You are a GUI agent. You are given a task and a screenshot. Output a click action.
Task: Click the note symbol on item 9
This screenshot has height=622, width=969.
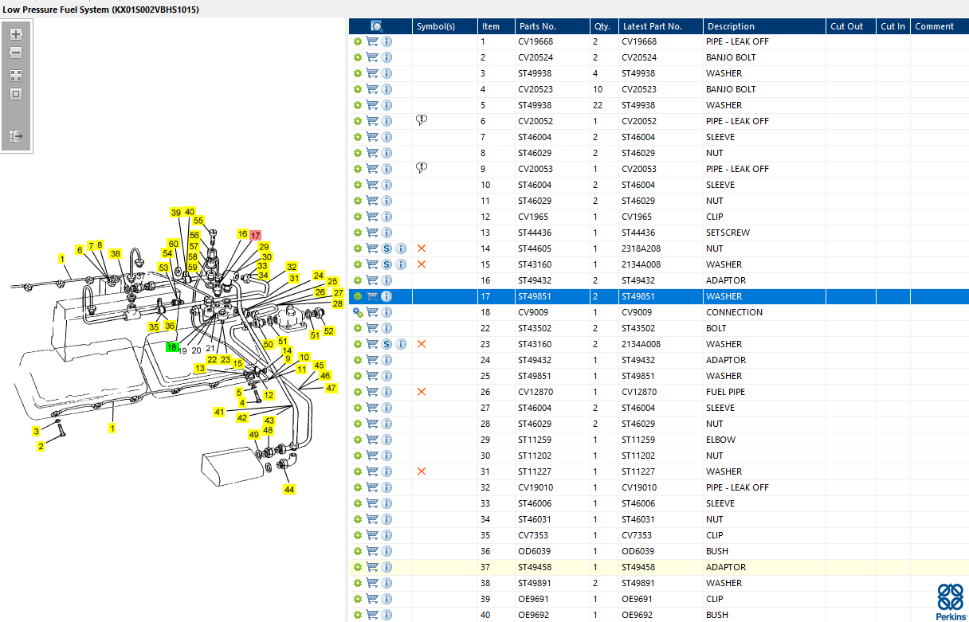click(422, 168)
